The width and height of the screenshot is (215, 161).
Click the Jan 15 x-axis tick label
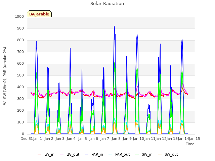[x=195, y=139]
